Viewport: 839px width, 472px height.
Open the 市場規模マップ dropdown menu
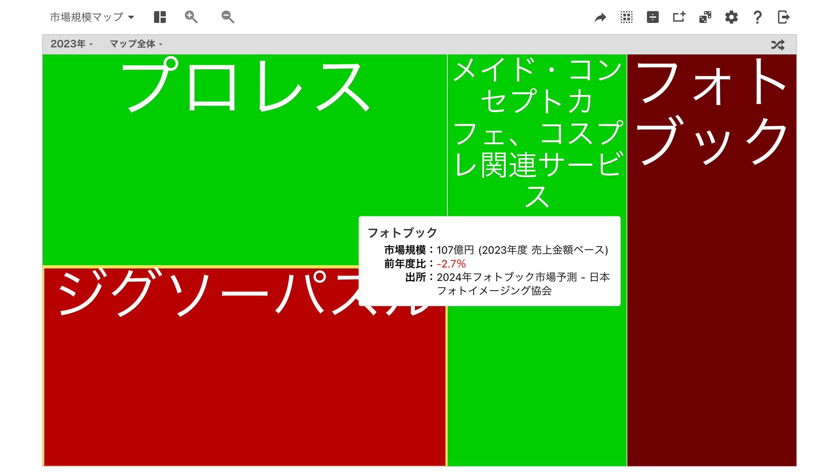click(x=92, y=17)
